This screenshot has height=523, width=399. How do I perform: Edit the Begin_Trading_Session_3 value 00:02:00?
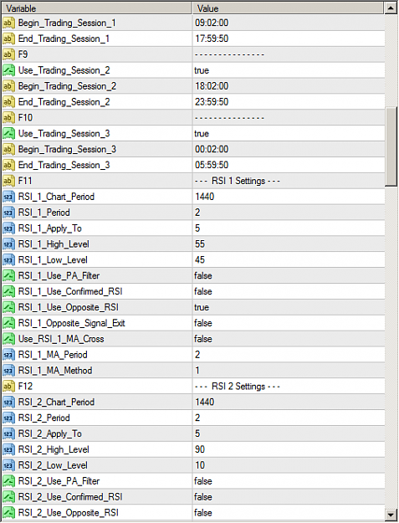tap(212, 149)
